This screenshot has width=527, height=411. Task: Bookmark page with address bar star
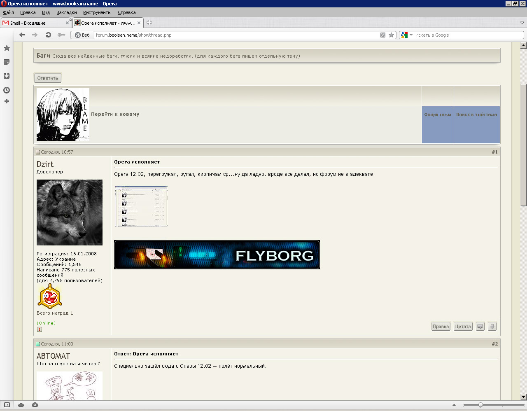(391, 35)
